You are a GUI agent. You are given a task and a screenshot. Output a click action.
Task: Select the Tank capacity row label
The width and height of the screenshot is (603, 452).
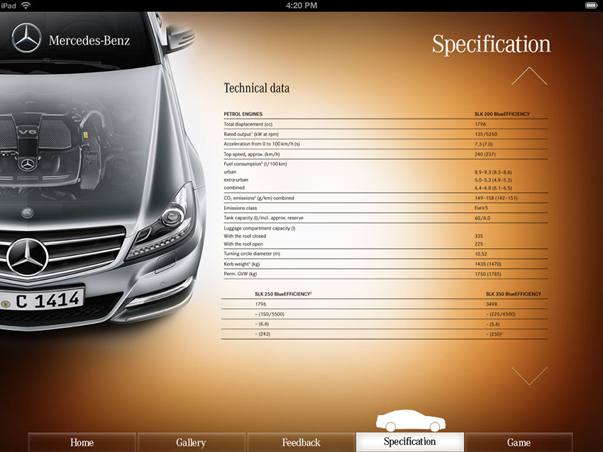263,217
